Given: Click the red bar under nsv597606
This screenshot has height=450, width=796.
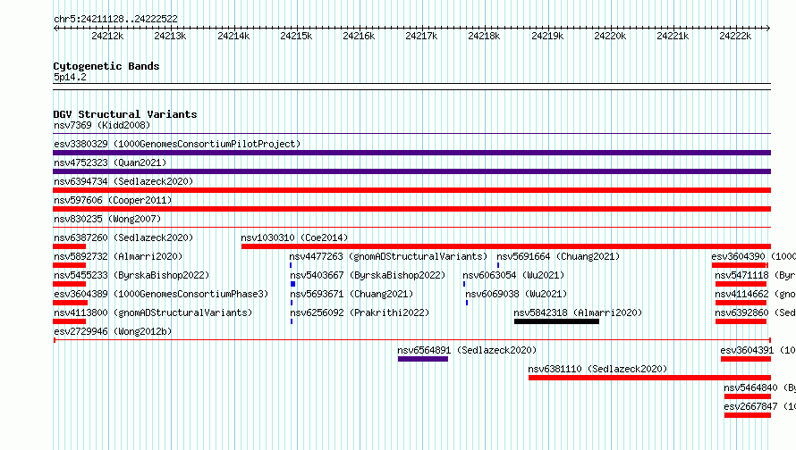Looking at the screenshot, I should click(411, 209).
